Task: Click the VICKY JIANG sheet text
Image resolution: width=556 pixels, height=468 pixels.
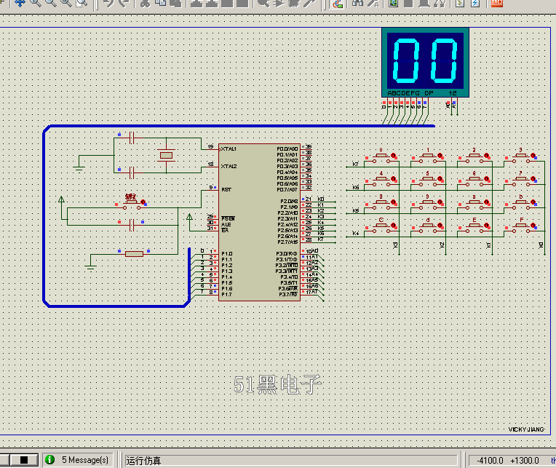Action: [x=526, y=429]
